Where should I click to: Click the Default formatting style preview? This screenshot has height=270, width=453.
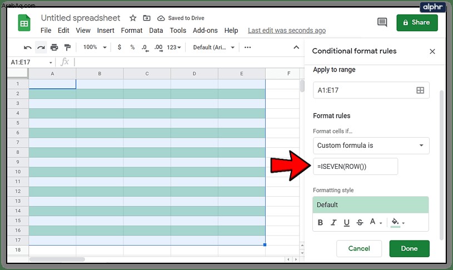(371, 205)
